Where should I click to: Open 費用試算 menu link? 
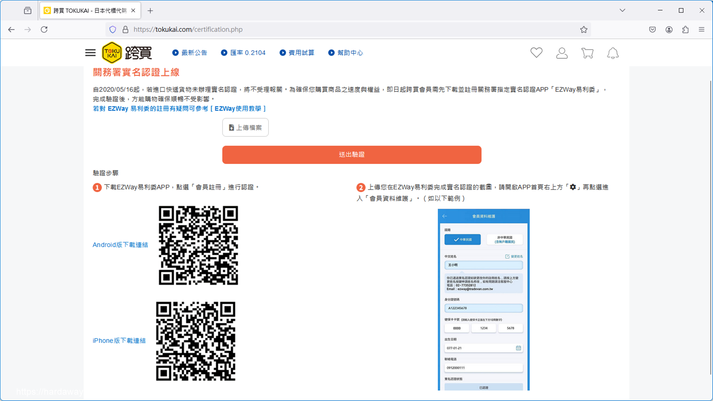297,53
